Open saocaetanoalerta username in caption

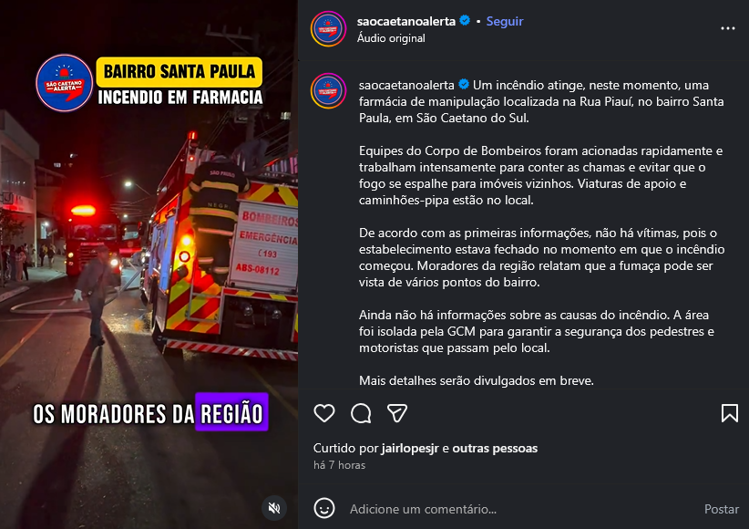[406, 85]
